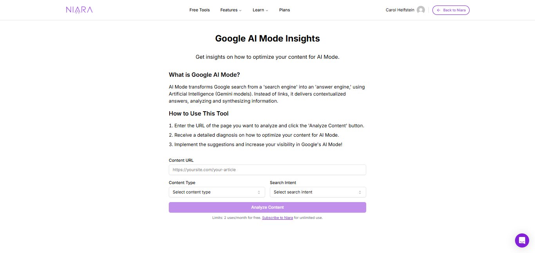Open the Select search intent dropdown
The height and width of the screenshot is (253, 535).
coord(318,192)
